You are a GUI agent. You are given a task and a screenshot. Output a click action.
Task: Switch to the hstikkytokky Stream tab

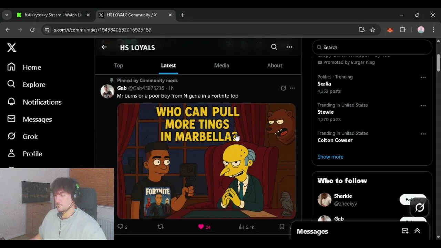click(x=53, y=15)
